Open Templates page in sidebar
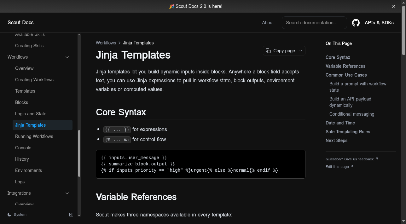Image resolution: width=406 pixels, height=224 pixels. click(x=25, y=91)
